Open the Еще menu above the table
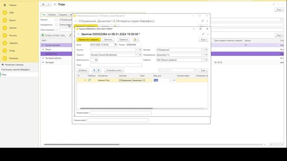This screenshot has height=161, width=287. click(x=203, y=70)
